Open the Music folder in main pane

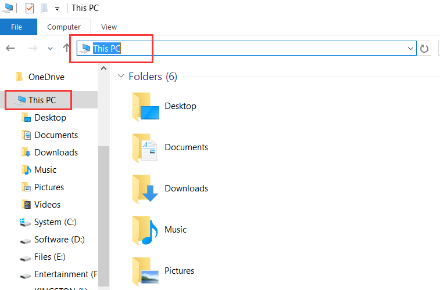pyautogui.click(x=145, y=230)
